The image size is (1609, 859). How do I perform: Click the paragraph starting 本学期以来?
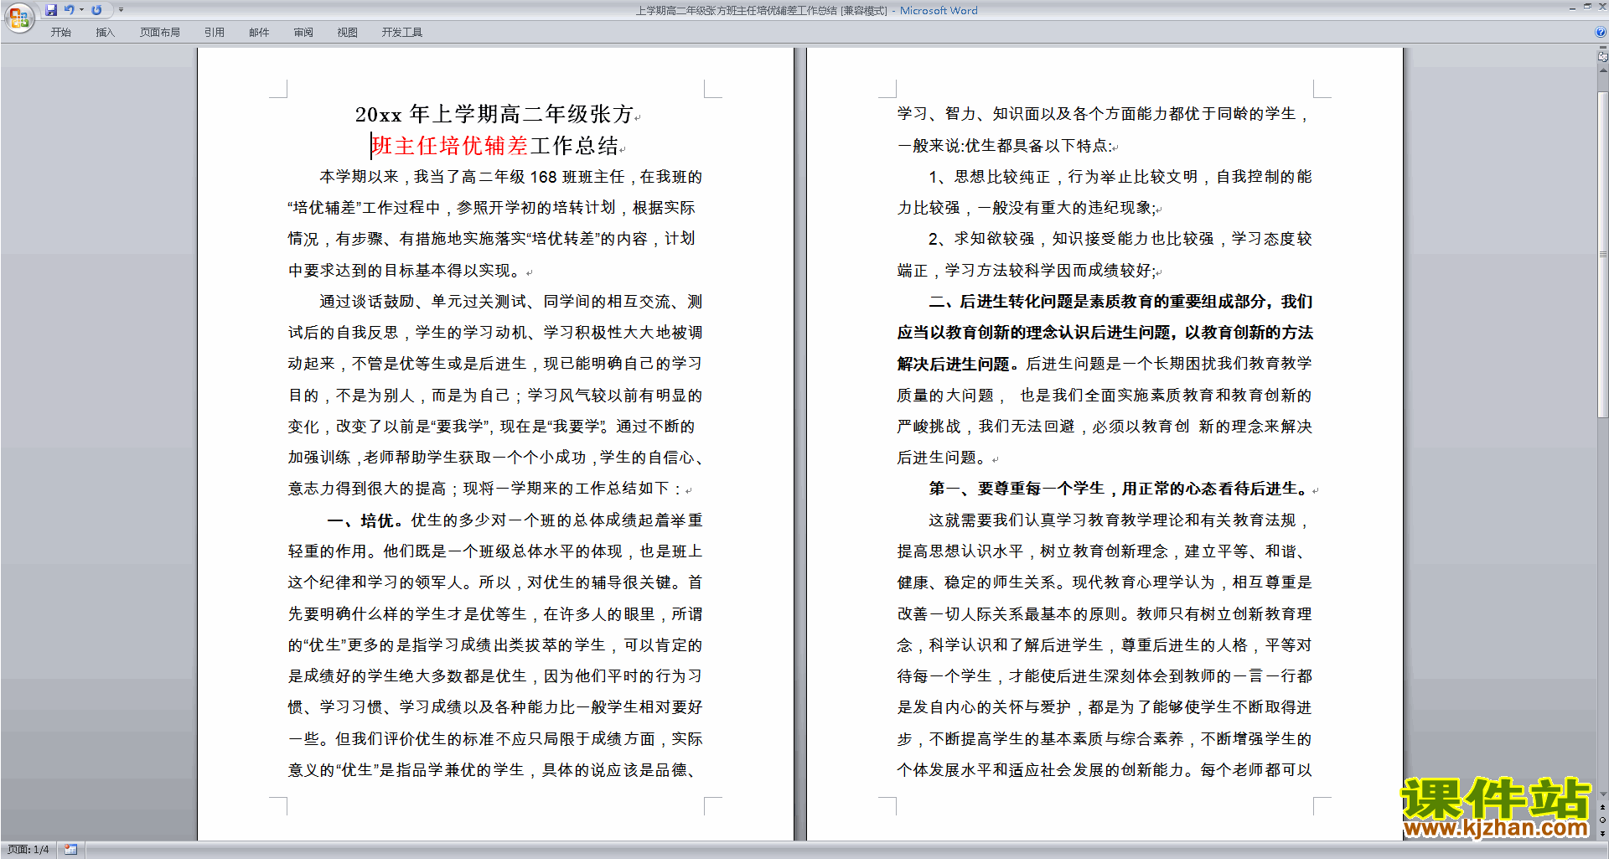click(495, 224)
